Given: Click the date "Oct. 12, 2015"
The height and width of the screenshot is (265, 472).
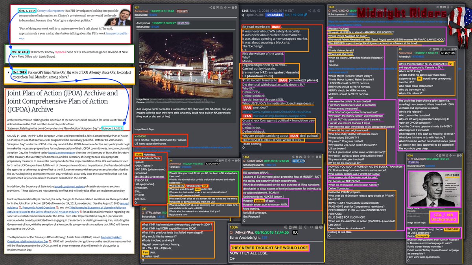Looking at the screenshot, I should coord(20,51).
